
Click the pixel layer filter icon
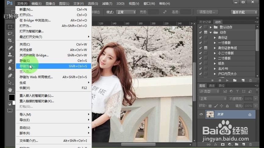[x=225, y=91]
